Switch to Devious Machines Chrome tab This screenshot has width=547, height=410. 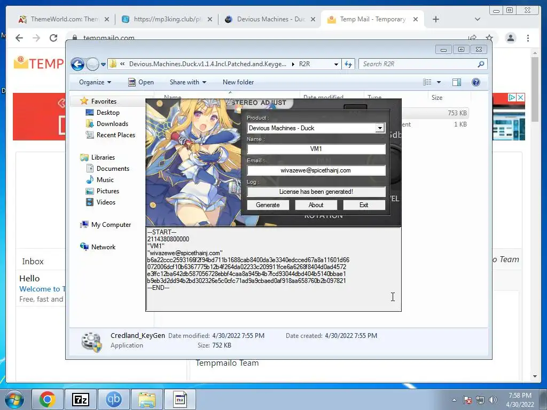coord(271,19)
